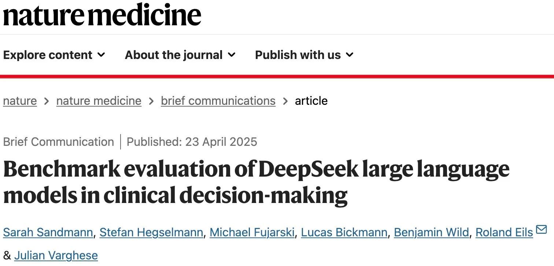The height and width of the screenshot is (266, 554).
Task: Click the article title heading
Action: point(256,182)
